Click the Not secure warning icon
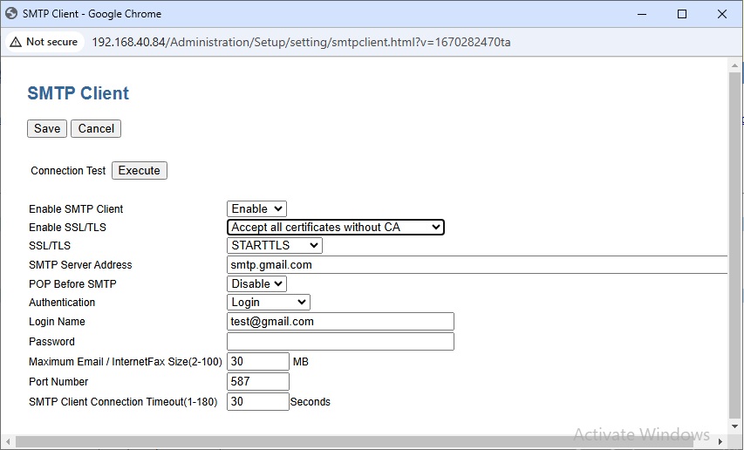 [16, 42]
